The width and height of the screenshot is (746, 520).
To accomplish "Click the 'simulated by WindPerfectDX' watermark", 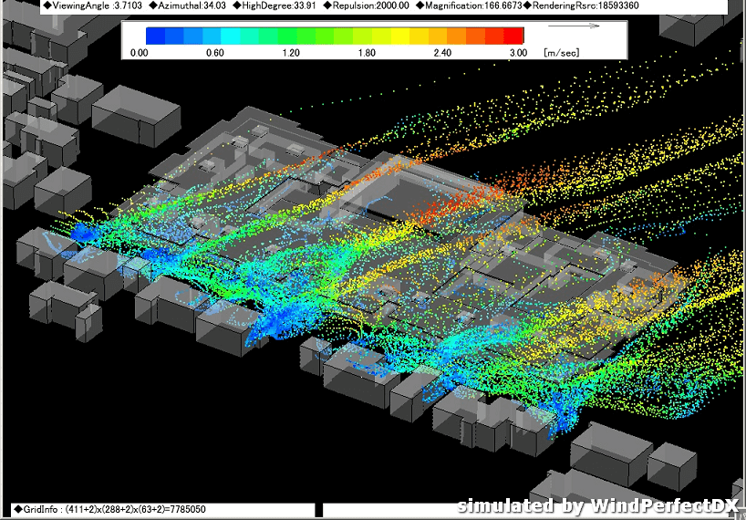I will 599,505.
